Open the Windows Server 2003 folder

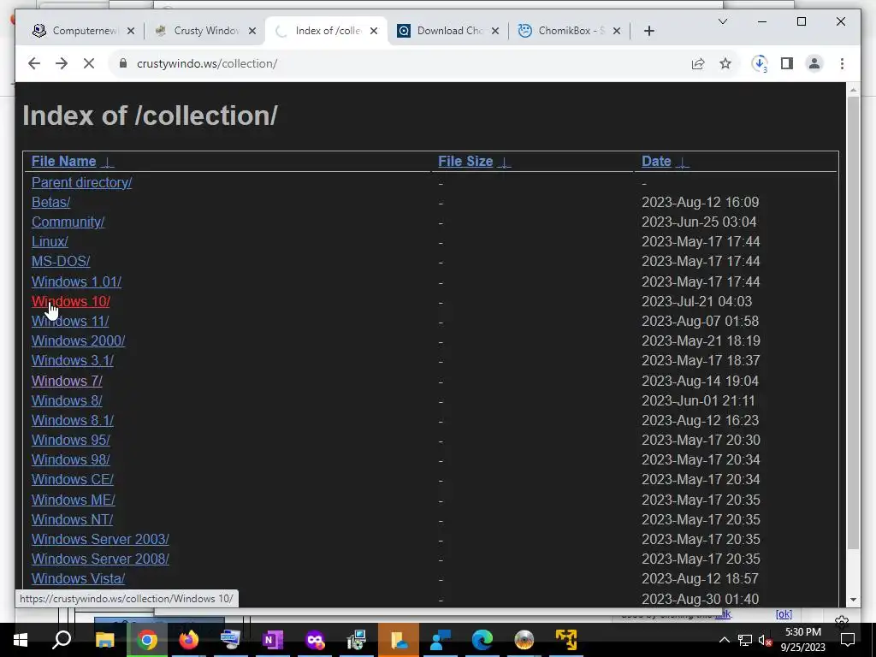(x=100, y=539)
